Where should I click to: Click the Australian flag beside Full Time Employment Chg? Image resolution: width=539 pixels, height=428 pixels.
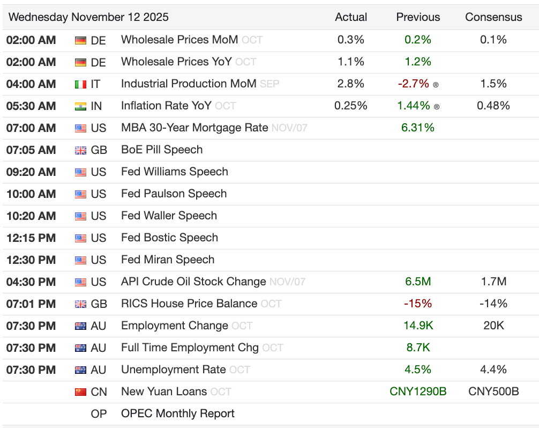(x=80, y=349)
